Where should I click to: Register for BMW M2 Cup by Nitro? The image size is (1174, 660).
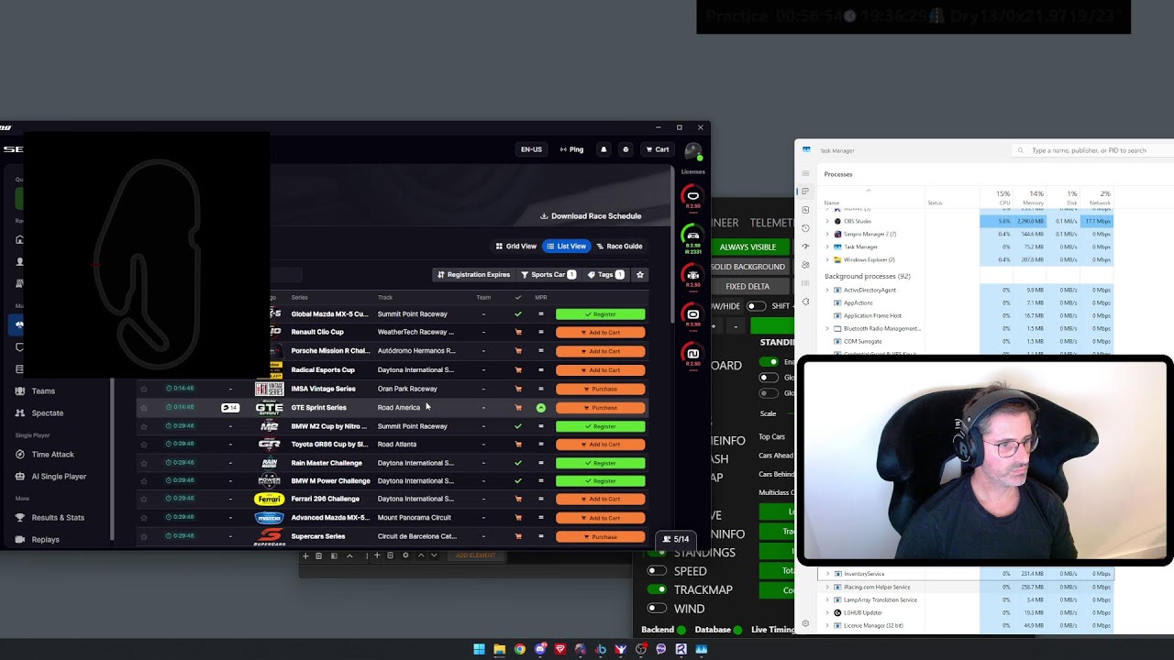point(601,426)
